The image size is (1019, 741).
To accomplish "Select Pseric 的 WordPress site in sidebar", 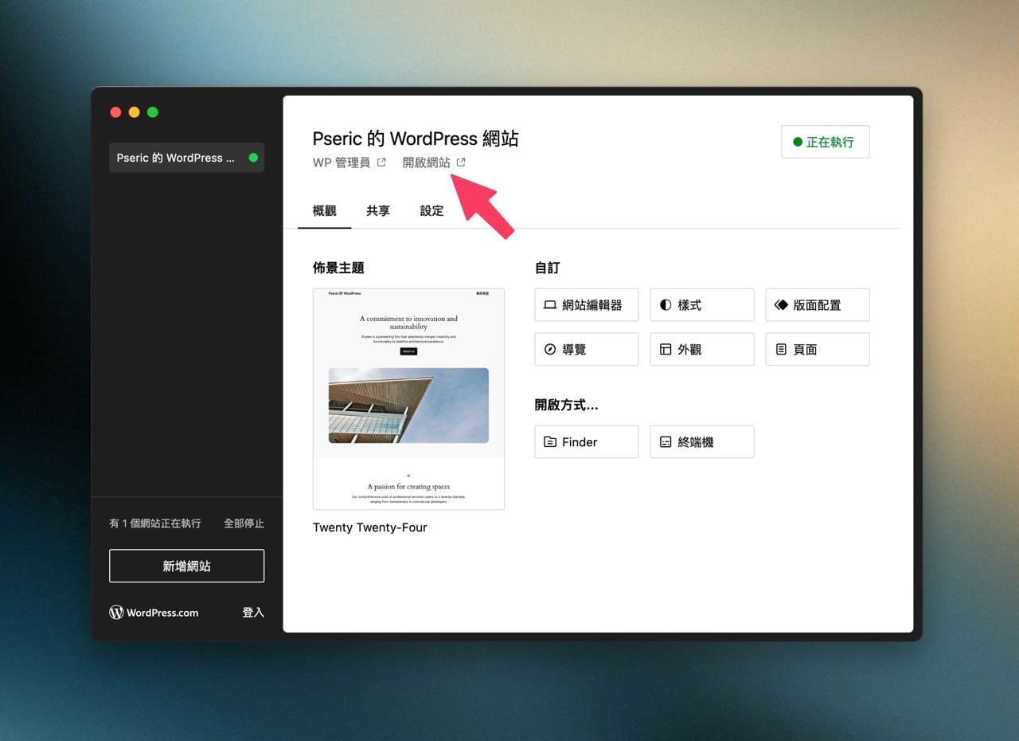I will (x=186, y=158).
